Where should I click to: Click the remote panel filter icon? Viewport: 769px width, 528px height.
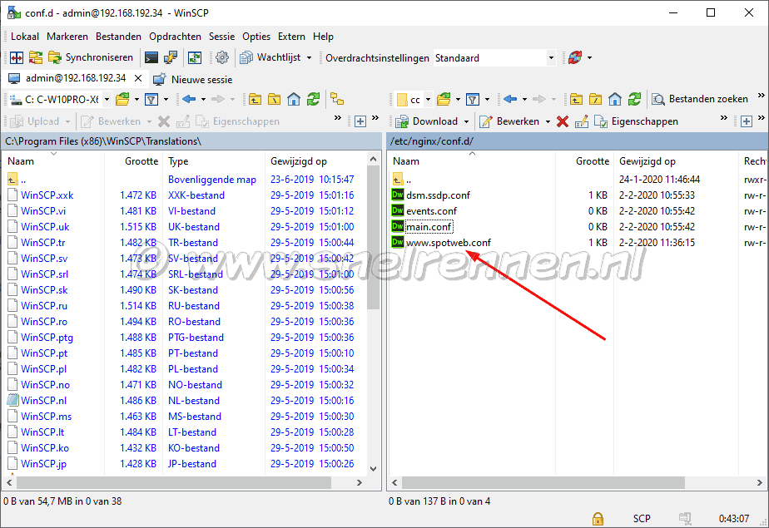pyautogui.click(x=473, y=100)
